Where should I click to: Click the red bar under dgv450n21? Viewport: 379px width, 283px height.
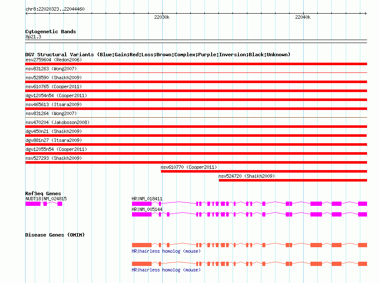tap(196, 136)
